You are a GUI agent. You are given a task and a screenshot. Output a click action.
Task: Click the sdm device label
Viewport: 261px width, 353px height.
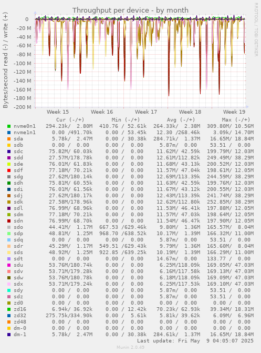coord(18,215)
